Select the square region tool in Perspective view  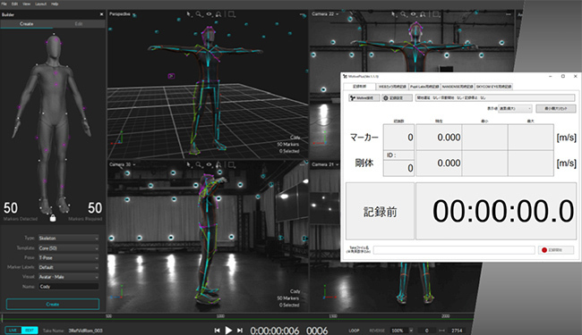tap(231, 14)
